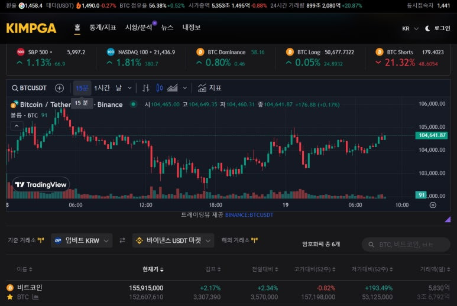Open the 내정보 menu
Image resolution: width=457 pixels, height=306 pixels.
point(191,27)
